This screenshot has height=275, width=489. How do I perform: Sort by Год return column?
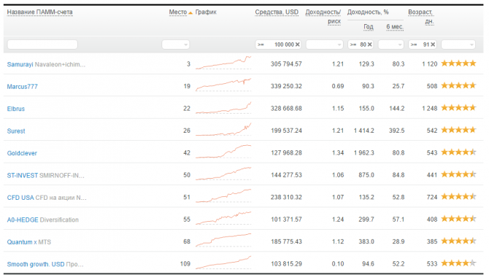[x=369, y=27]
